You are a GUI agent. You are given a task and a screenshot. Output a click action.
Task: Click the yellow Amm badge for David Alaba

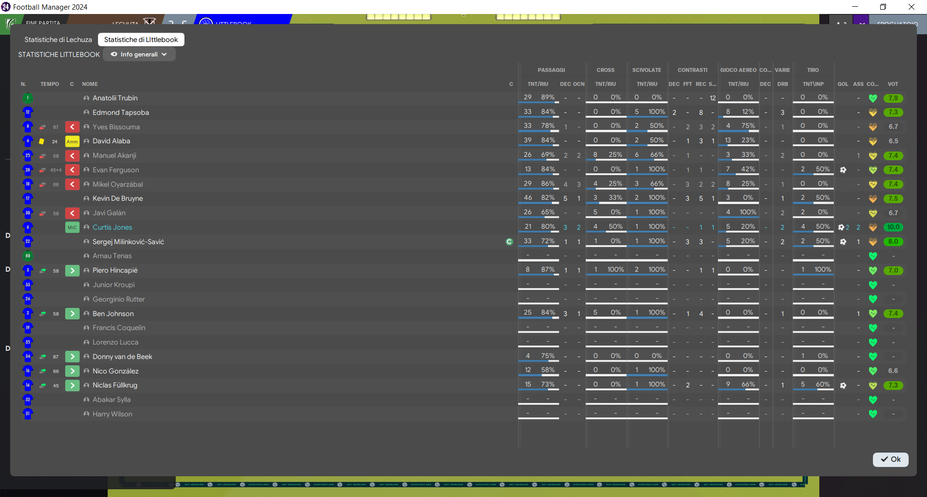click(72, 141)
